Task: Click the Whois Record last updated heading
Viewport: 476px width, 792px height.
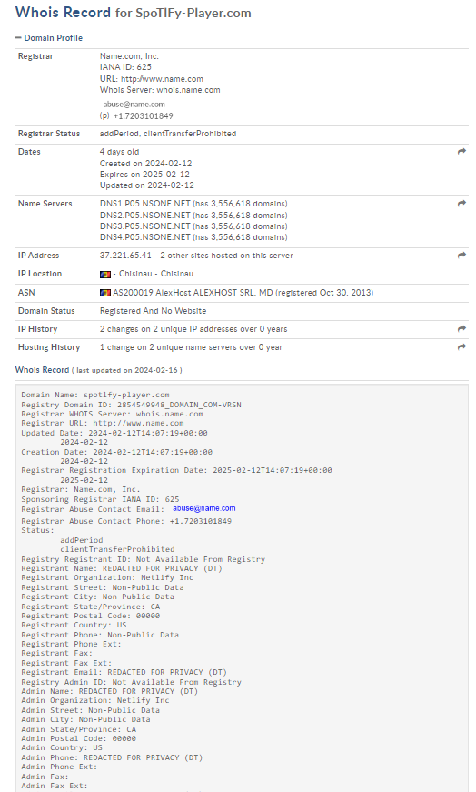Action: 98,370
